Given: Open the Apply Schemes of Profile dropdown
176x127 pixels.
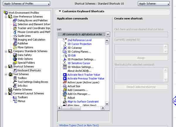Looking at the screenshot, I should (26, 4).
